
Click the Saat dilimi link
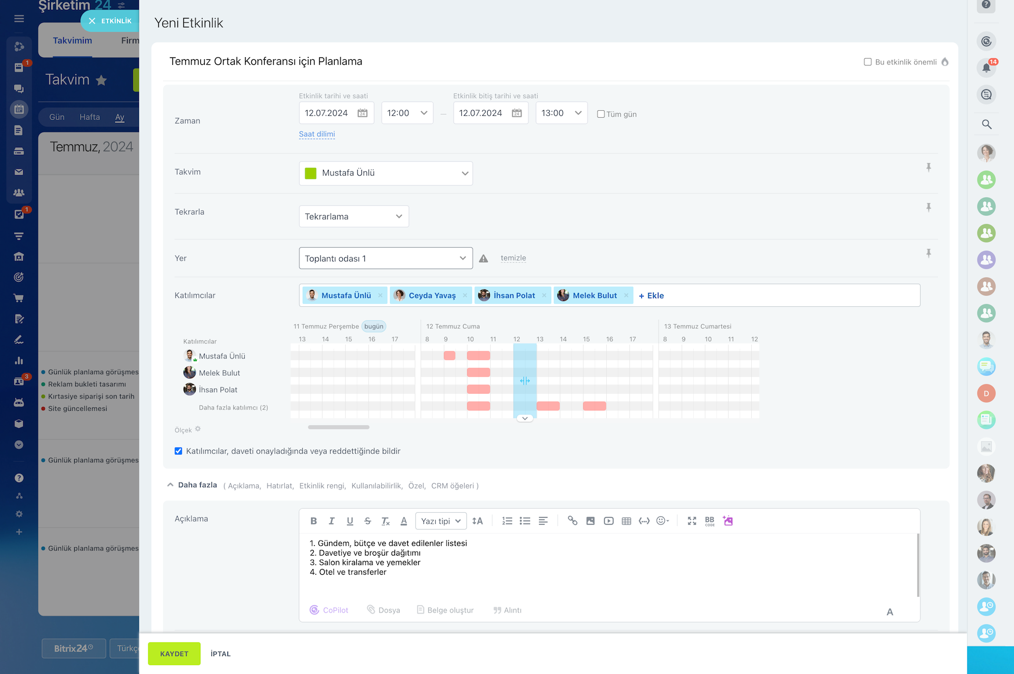coord(317,134)
